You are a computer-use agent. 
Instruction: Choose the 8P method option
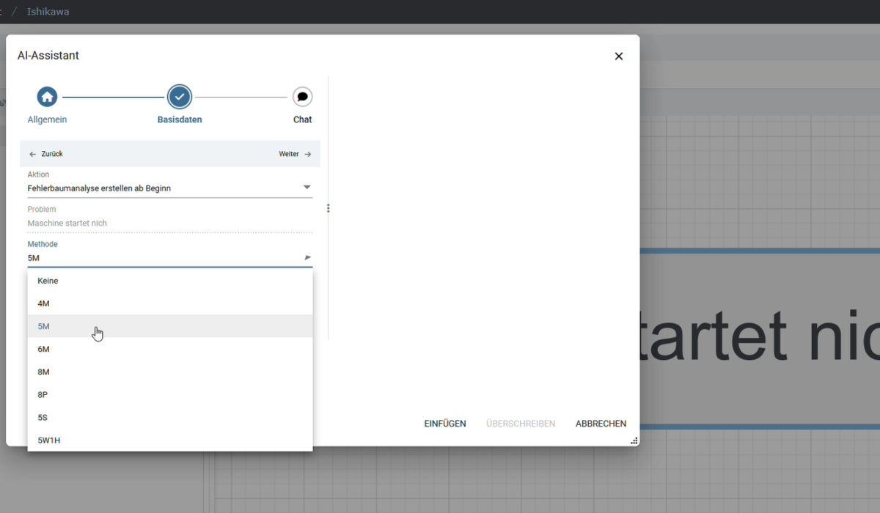[x=170, y=394]
